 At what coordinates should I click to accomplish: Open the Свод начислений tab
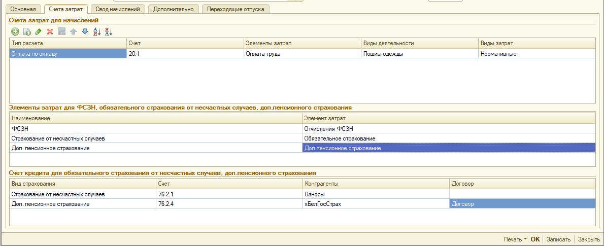[118, 9]
